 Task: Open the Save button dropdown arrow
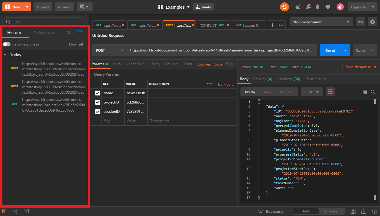coord(373,50)
